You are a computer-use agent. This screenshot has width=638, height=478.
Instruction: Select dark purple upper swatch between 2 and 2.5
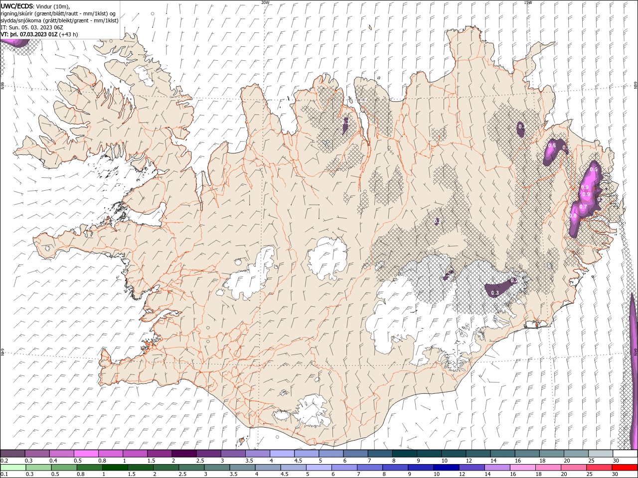(x=184, y=454)
